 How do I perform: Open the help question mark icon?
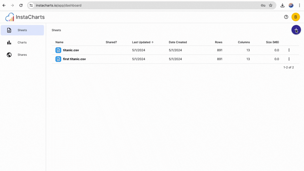[x=286, y=17]
